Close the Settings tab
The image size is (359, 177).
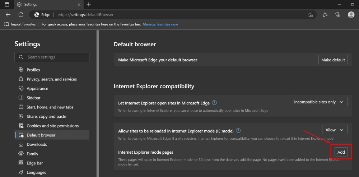[x=79, y=4]
